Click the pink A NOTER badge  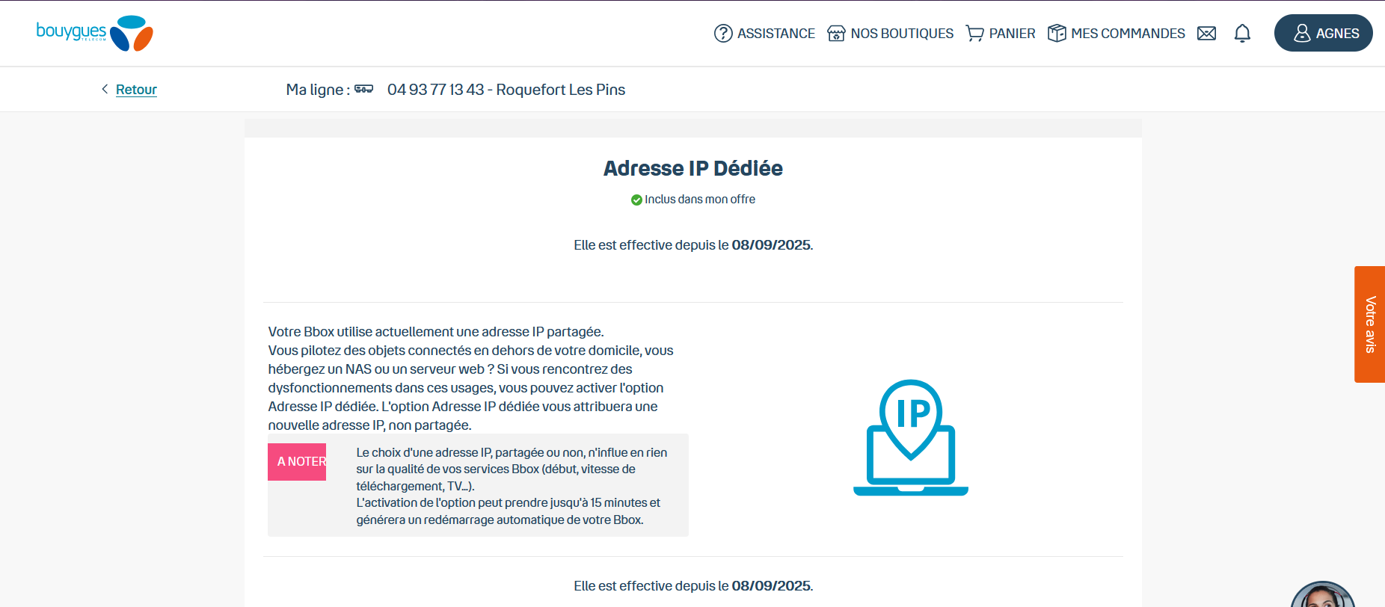pos(297,462)
